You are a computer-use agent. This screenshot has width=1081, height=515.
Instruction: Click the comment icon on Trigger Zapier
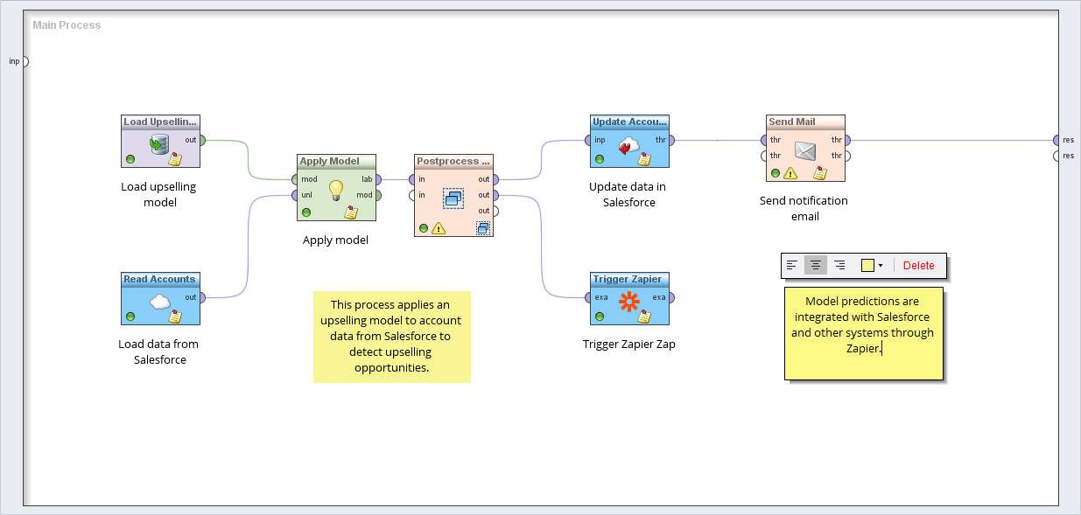point(644,317)
